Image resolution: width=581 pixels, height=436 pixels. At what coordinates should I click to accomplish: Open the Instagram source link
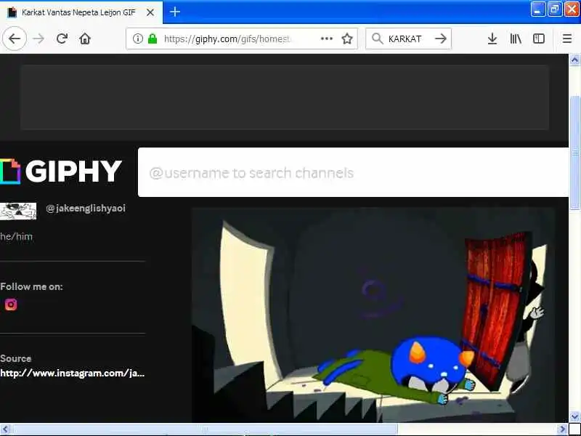(x=72, y=373)
